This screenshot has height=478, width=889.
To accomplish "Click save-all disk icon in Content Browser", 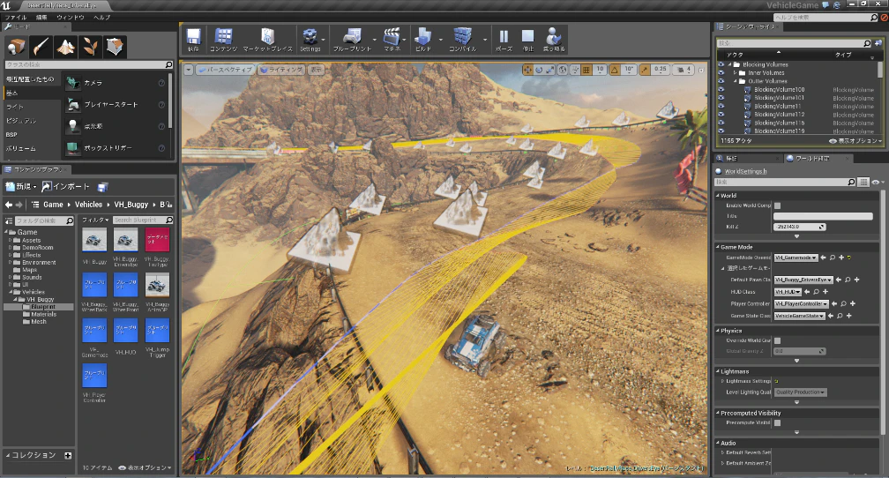I will [102, 187].
